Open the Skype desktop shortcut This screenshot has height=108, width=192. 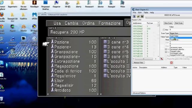[x=2, y=64]
